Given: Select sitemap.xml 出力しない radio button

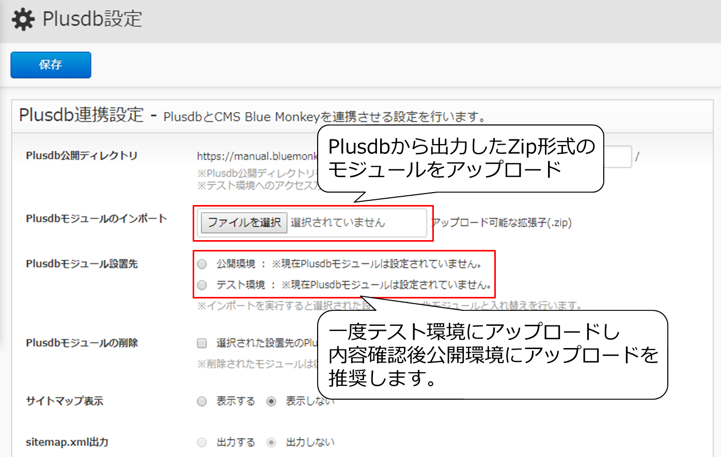Looking at the screenshot, I should (271, 443).
